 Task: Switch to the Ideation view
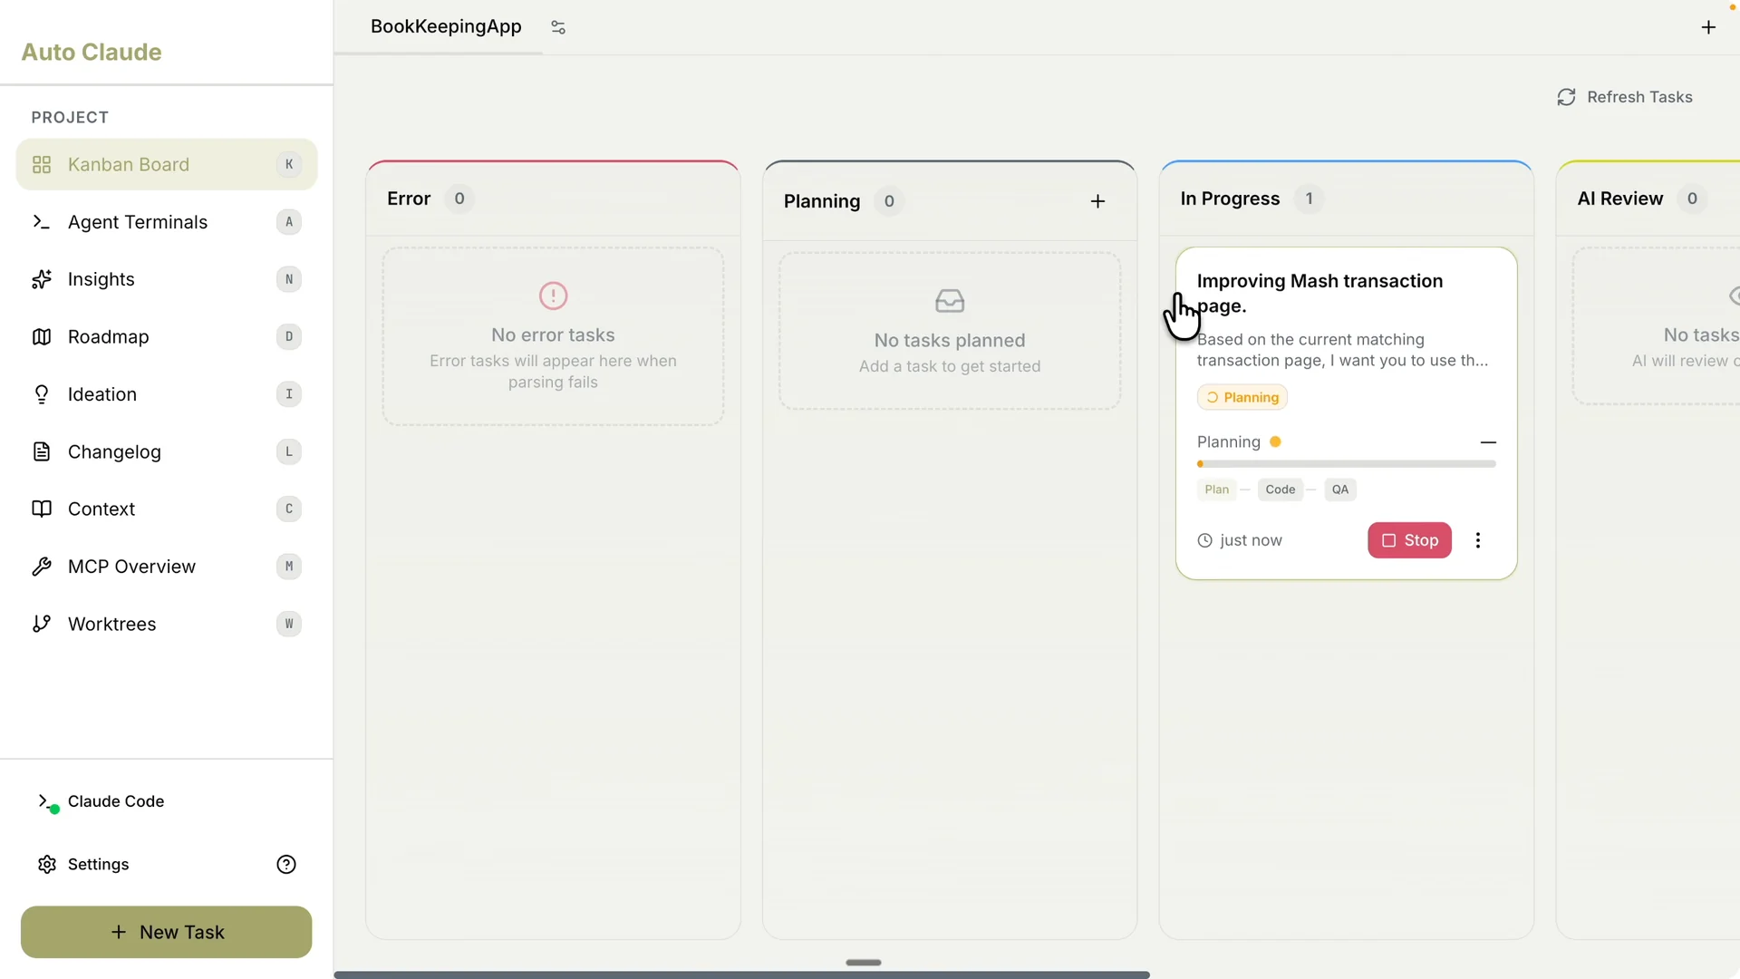tap(167, 394)
